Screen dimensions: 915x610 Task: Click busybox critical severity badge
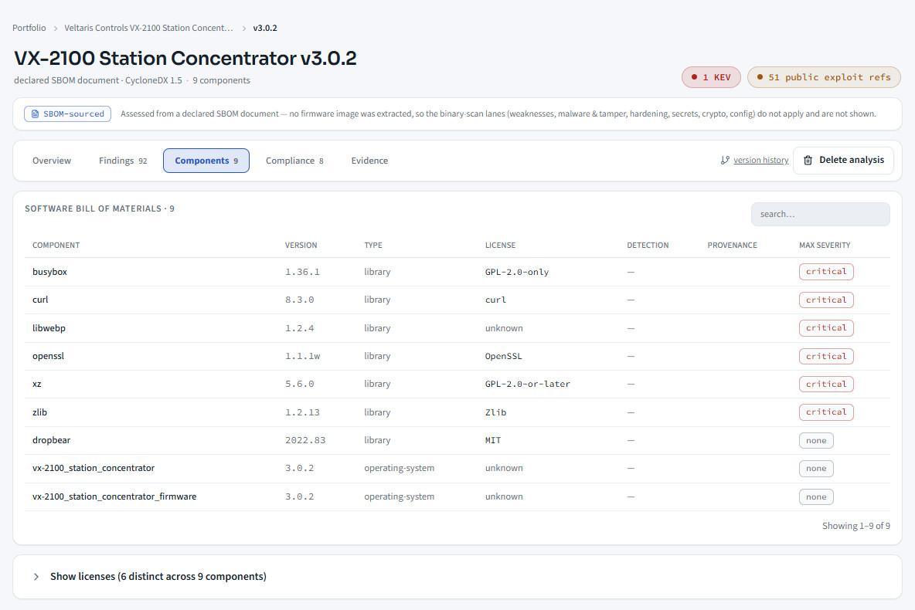826,272
